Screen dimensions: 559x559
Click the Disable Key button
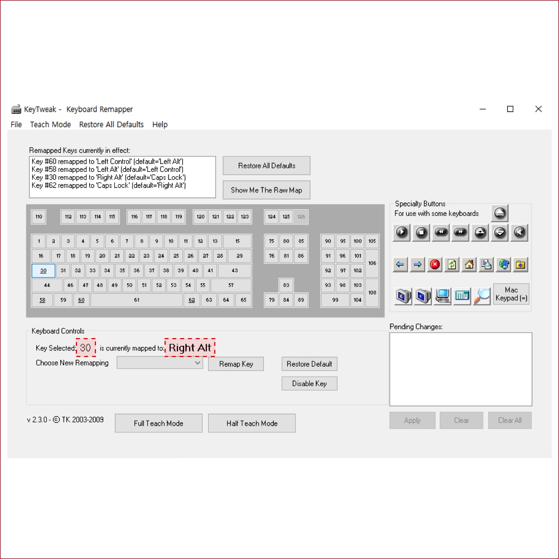[310, 384]
